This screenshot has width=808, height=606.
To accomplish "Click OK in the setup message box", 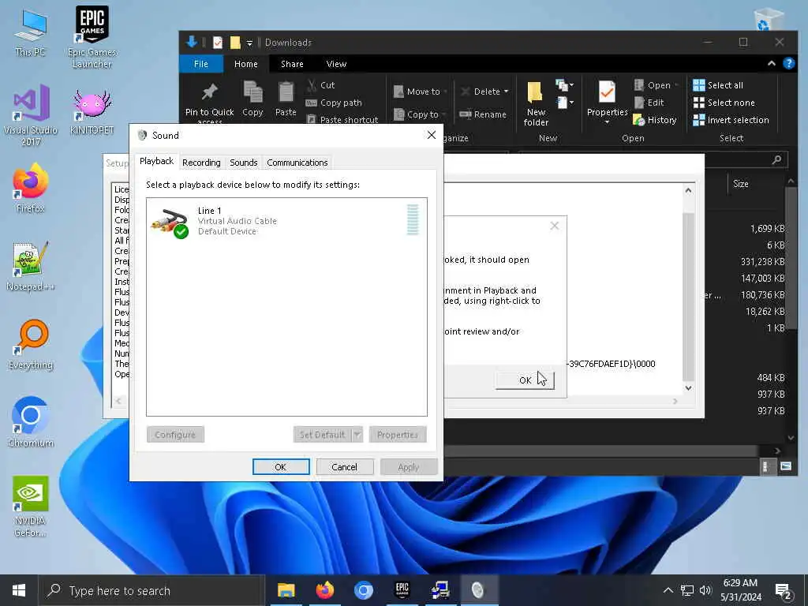I will point(525,380).
